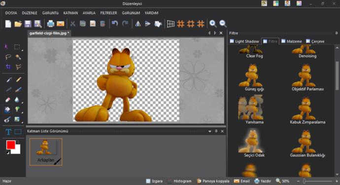Screen dimensions: 340x185
Task: Select the eraser tool
Action: coord(8,100)
